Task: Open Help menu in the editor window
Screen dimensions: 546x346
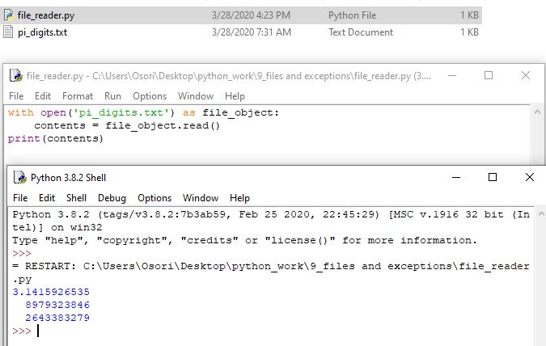Action: click(x=235, y=96)
